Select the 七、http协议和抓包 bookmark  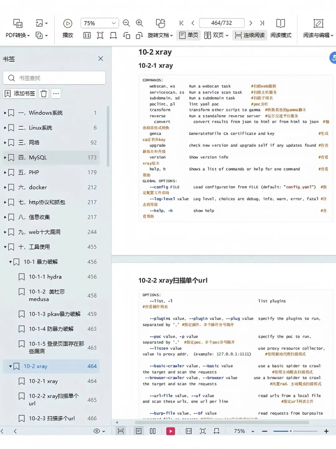click(51, 202)
